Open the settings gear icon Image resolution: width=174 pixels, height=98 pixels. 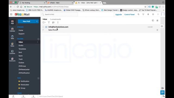click(153, 14)
